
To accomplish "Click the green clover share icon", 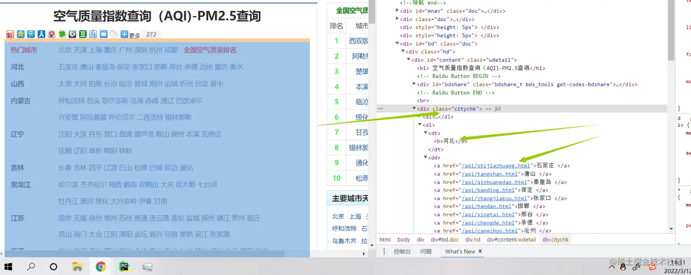I will 62,34.
